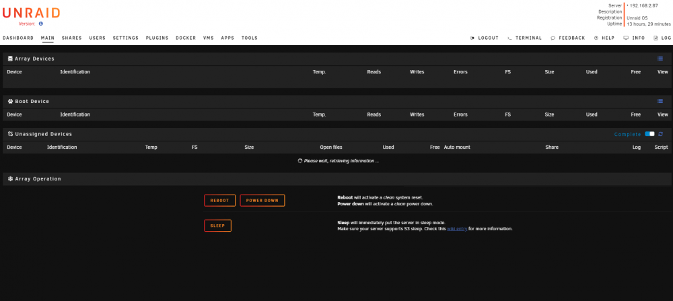Switch to the Plugins tab

pyautogui.click(x=157, y=38)
